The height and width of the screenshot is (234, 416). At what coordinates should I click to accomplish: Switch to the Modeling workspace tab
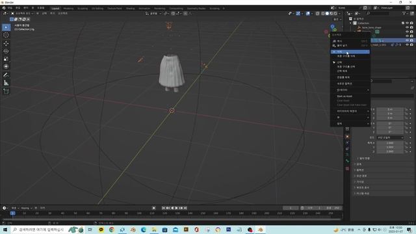pyautogui.click(x=68, y=8)
